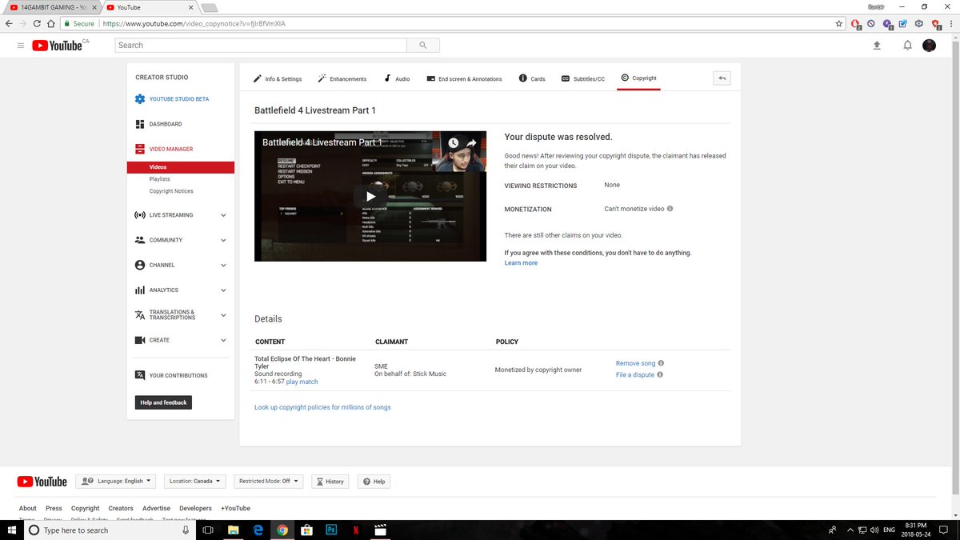
Task: Expand the Live Streaming section
Action: pyautogui.click(x=223, y=215)
